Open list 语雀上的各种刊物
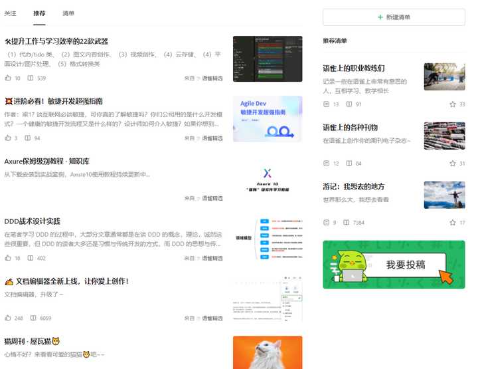Image resolution: width=478 pixels, height=369 pixels. [351, 128]
